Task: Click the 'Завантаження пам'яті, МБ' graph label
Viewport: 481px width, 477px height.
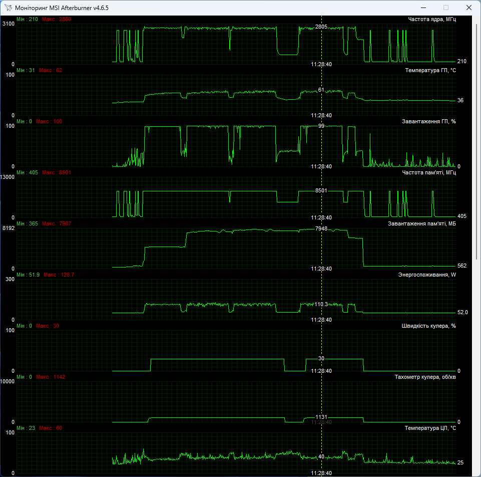Action: 422,223
